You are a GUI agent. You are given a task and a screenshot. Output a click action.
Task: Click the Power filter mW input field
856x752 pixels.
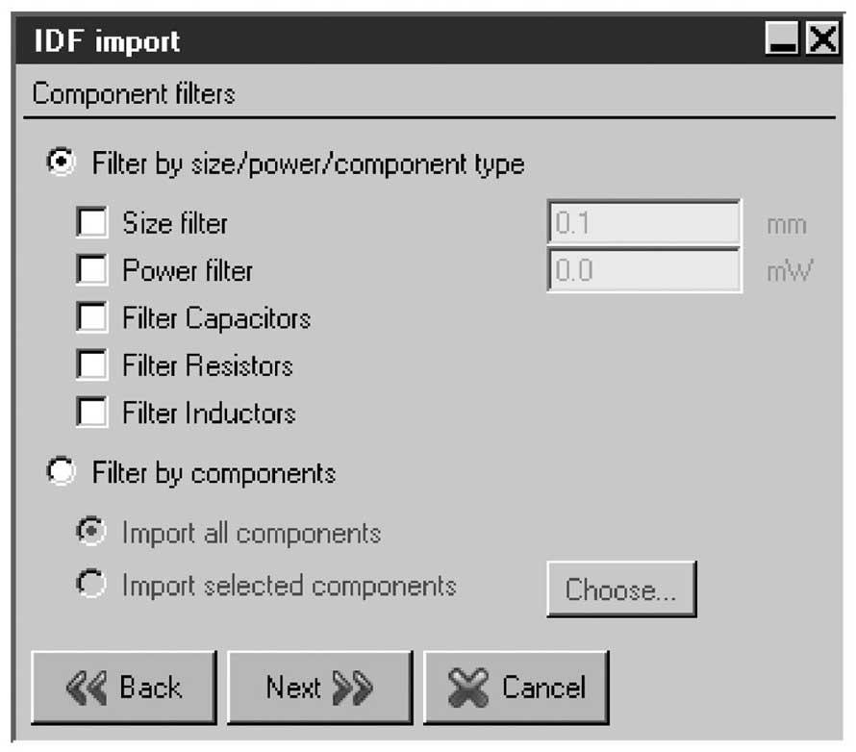point(643,270)
